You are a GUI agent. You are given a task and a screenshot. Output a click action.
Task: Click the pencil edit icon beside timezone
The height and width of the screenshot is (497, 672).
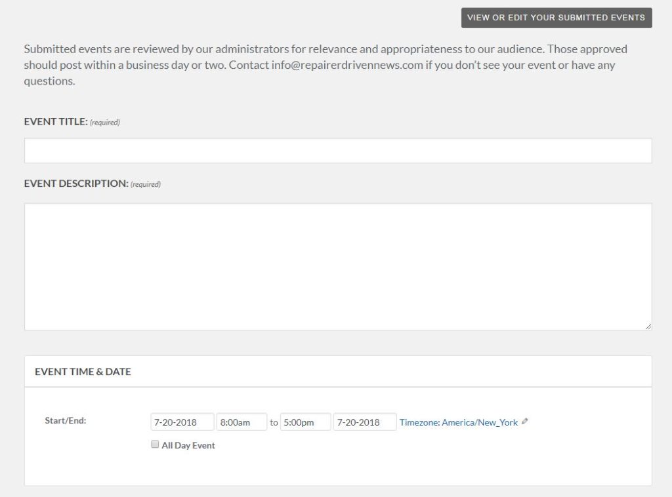click(x=525, y=422)
